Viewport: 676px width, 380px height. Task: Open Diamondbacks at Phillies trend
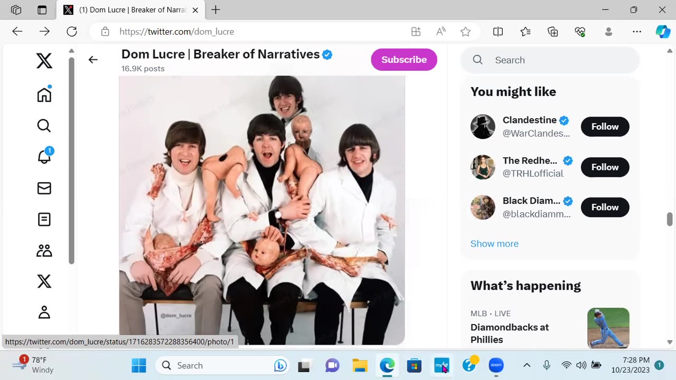[510, 334]
